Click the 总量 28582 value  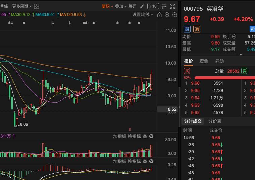234,71
